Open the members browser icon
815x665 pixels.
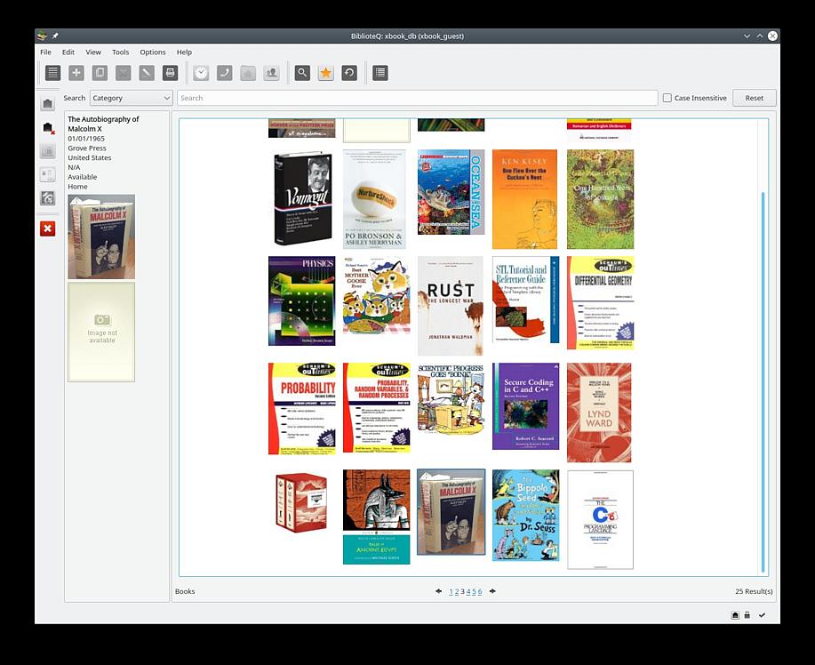tap(271, 73)
